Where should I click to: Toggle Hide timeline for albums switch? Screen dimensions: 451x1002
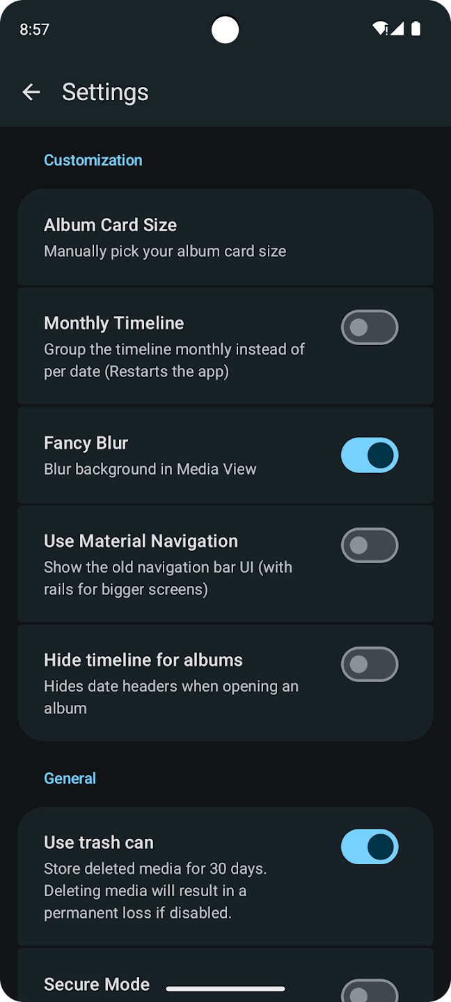[370, 665]
